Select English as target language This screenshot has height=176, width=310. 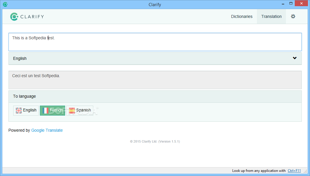26,111
